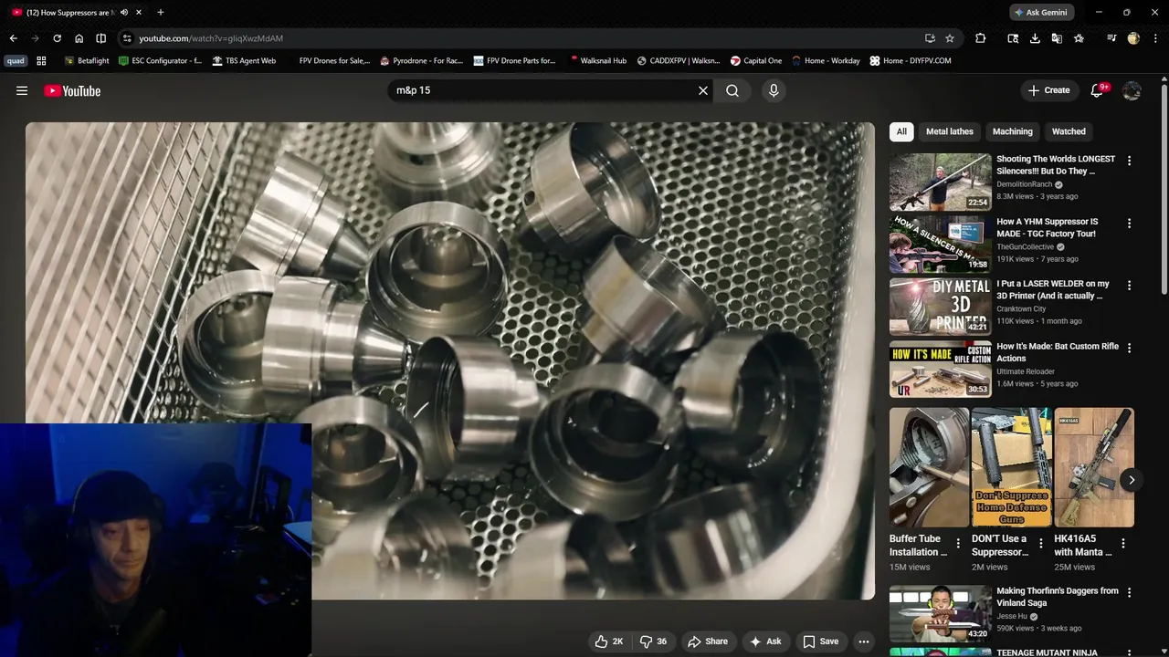Image resolution: width=1169 pixels, height=657 pixels.
Task: Open options for Buffer Tube Installation short
Action: click(x=958, y=543)
